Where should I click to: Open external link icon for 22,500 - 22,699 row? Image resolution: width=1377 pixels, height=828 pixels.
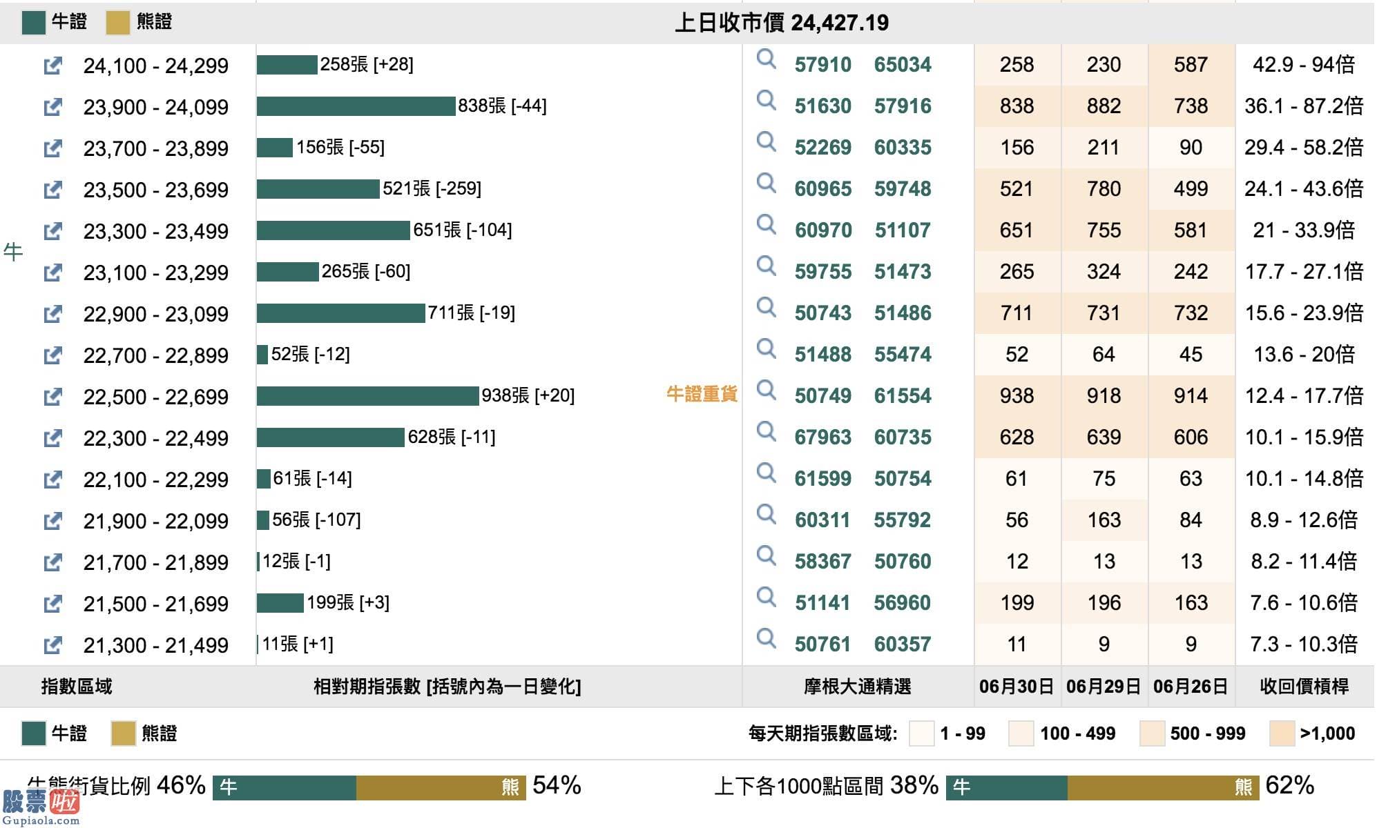point(52,397)
